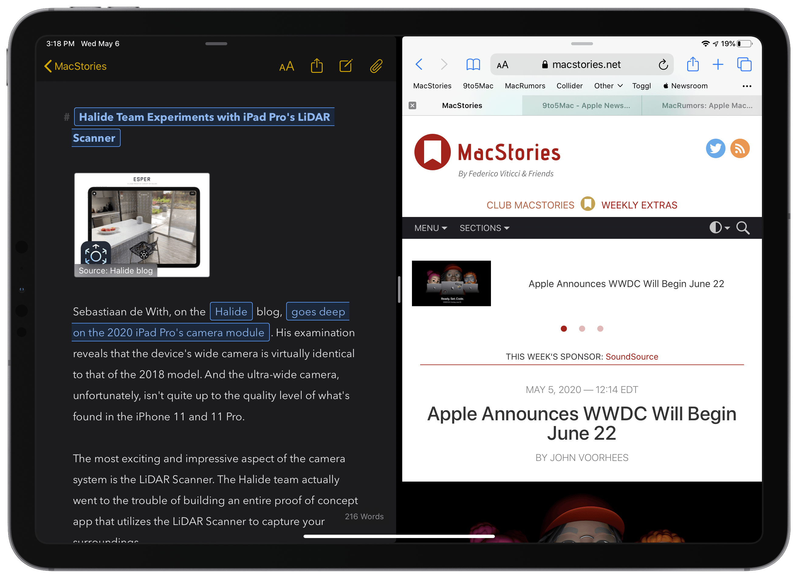Screen dimensions: 799x579
Task: Open Safari reader AA menu
Action: 502,65
